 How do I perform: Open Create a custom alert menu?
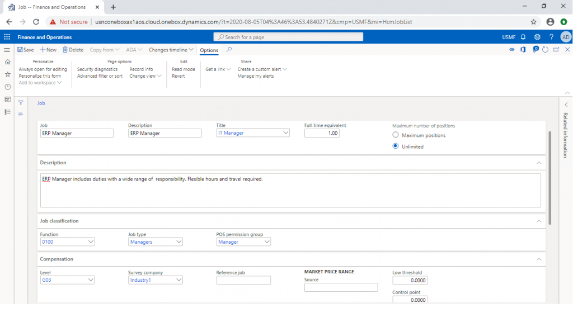click(x=262, y=69)
